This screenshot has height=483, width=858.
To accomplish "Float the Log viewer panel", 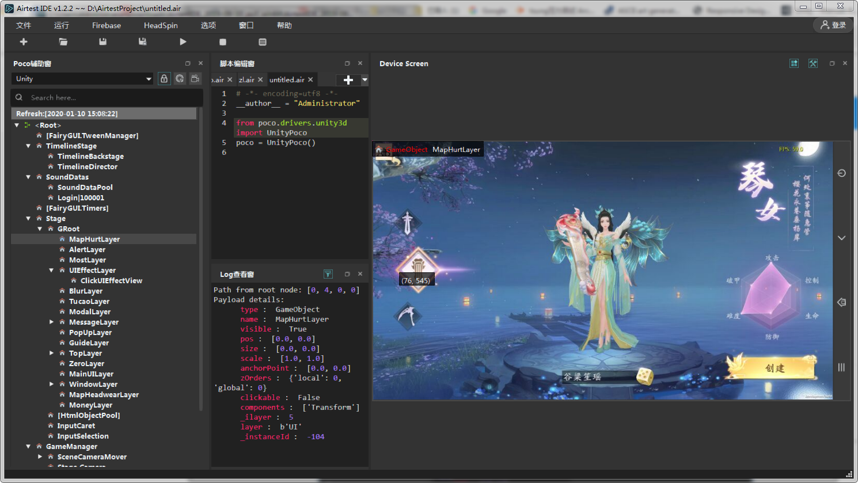I will [x=347, y=274].
